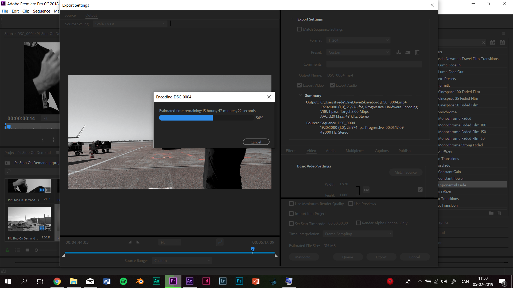513x288 pixels.
Task: Click the playhead on the export range bar
Action: tap(252, 249)
